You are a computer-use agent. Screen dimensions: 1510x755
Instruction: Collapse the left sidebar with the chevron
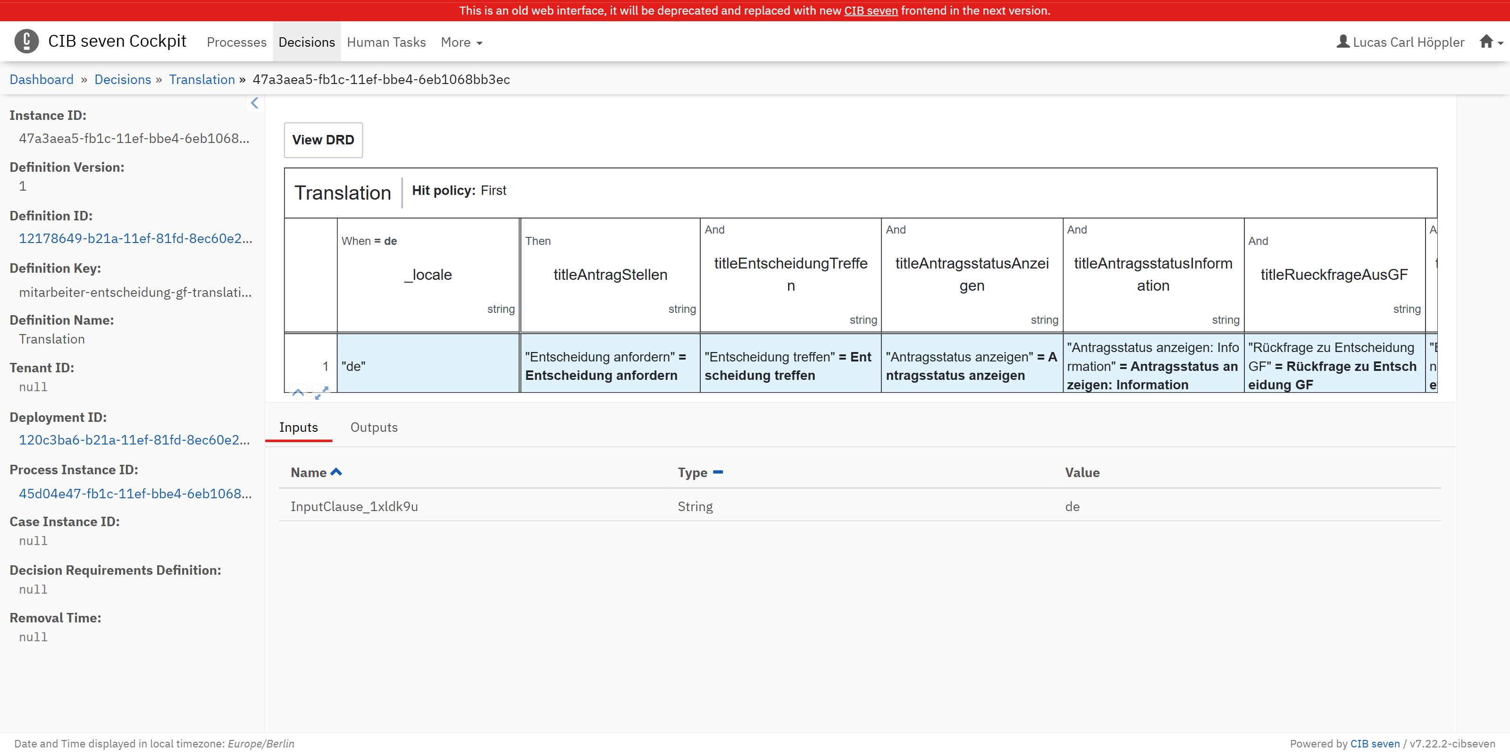(x=254, y=103)
